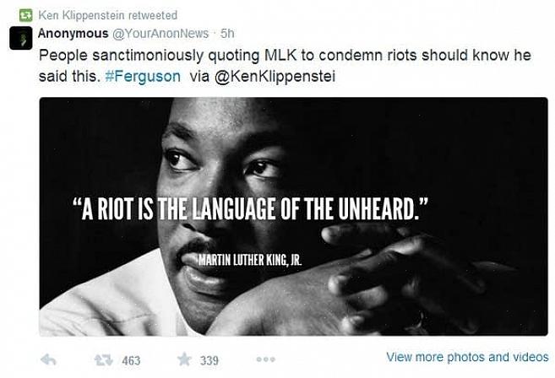Retweet this tweet using the retweet icon
This screenshot has width=555, height=378.
(x=104, y=359)
